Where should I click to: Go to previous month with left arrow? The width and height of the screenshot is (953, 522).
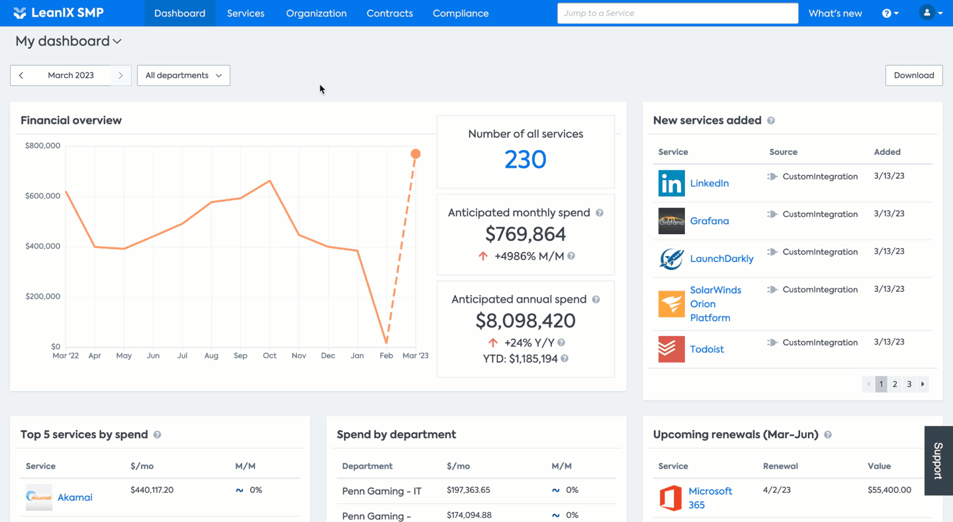pos(21,75)
